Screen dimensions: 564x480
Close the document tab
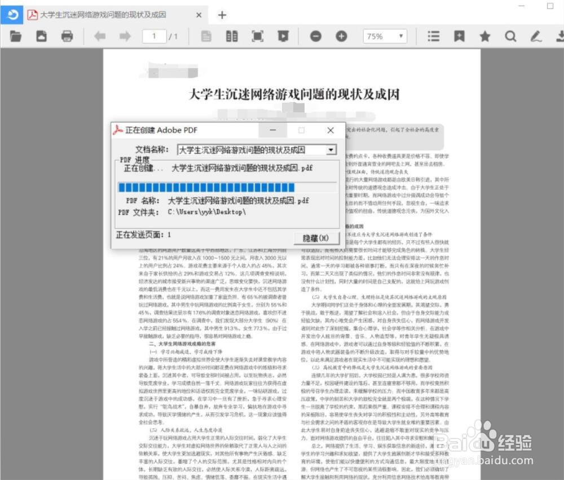(x=199, y=15)
